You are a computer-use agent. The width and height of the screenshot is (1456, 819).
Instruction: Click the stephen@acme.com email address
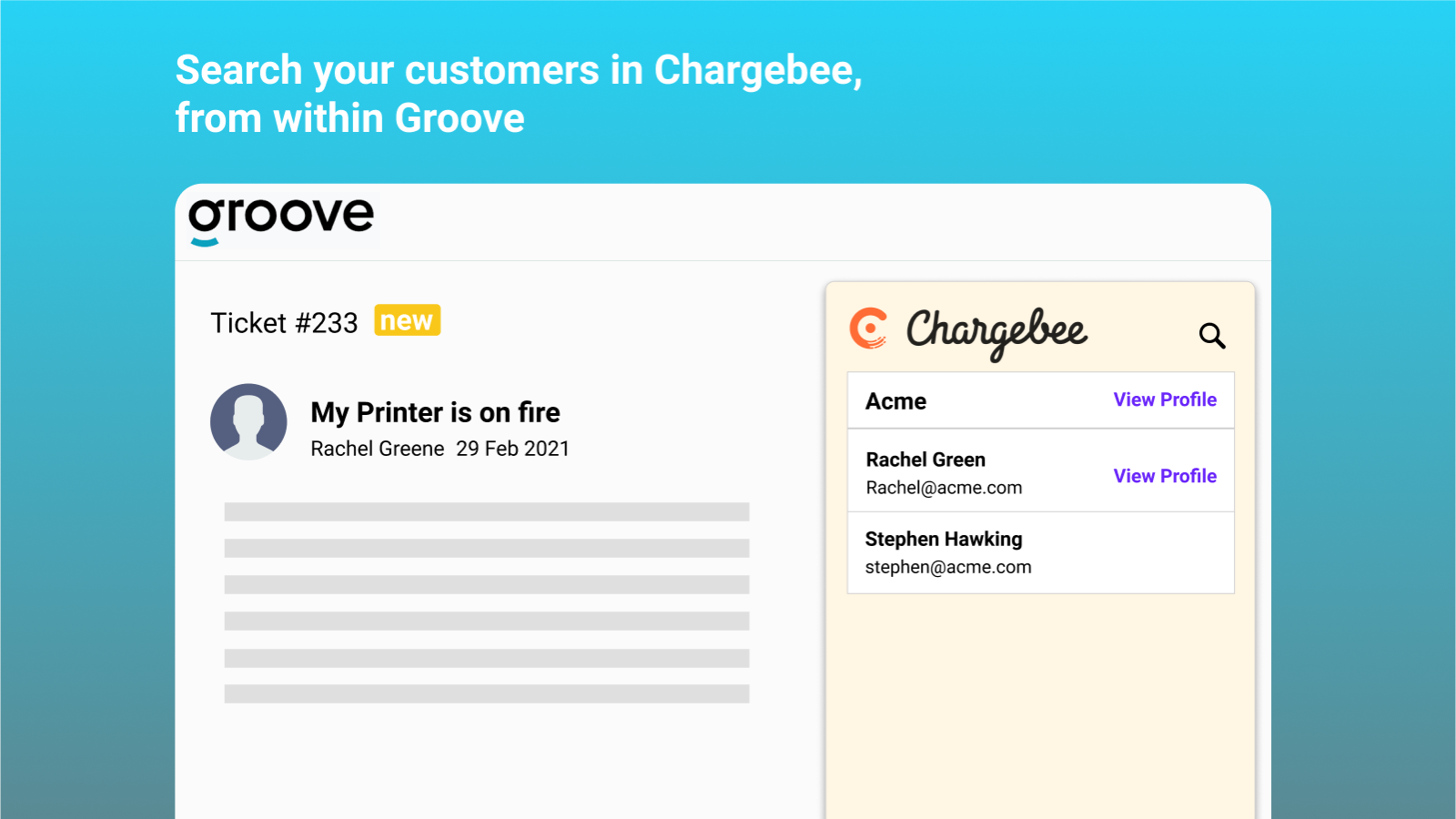947,567
